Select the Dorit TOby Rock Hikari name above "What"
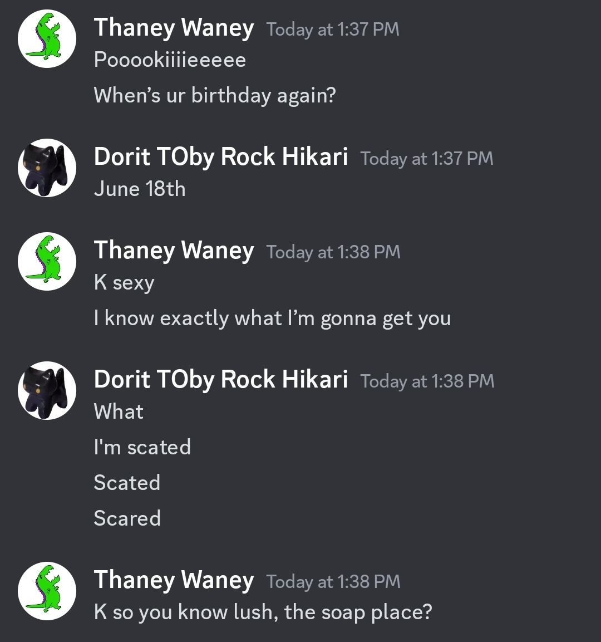Screen dimensions: 601x642 [221, 380]
